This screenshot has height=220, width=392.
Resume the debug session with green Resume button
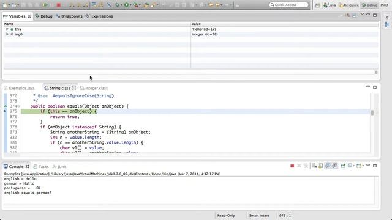pos(45,5)
